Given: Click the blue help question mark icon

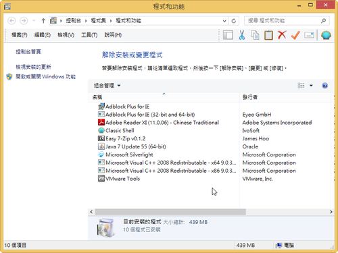Looking at the screenshot, I should coord(324,86).
